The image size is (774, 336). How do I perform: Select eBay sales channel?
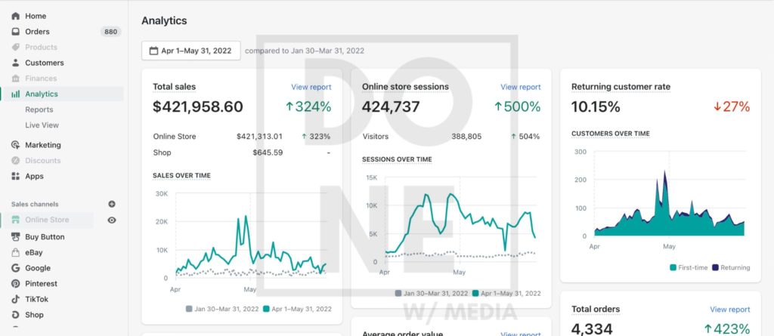tap(34, 253)
